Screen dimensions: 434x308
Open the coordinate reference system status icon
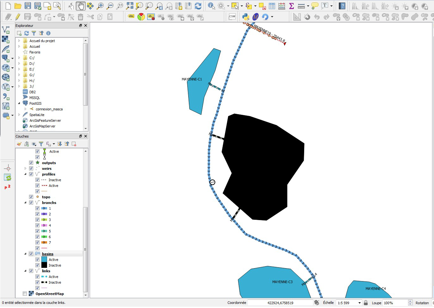(x=317, y=303)
